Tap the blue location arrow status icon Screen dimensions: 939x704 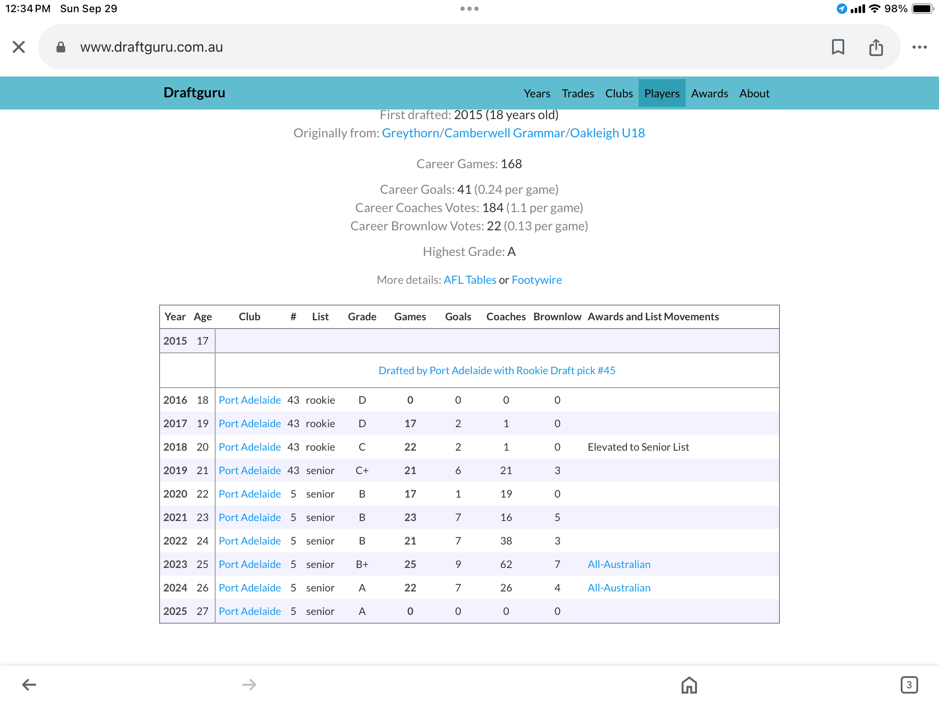pyautogui.click(x=842, y=9)
